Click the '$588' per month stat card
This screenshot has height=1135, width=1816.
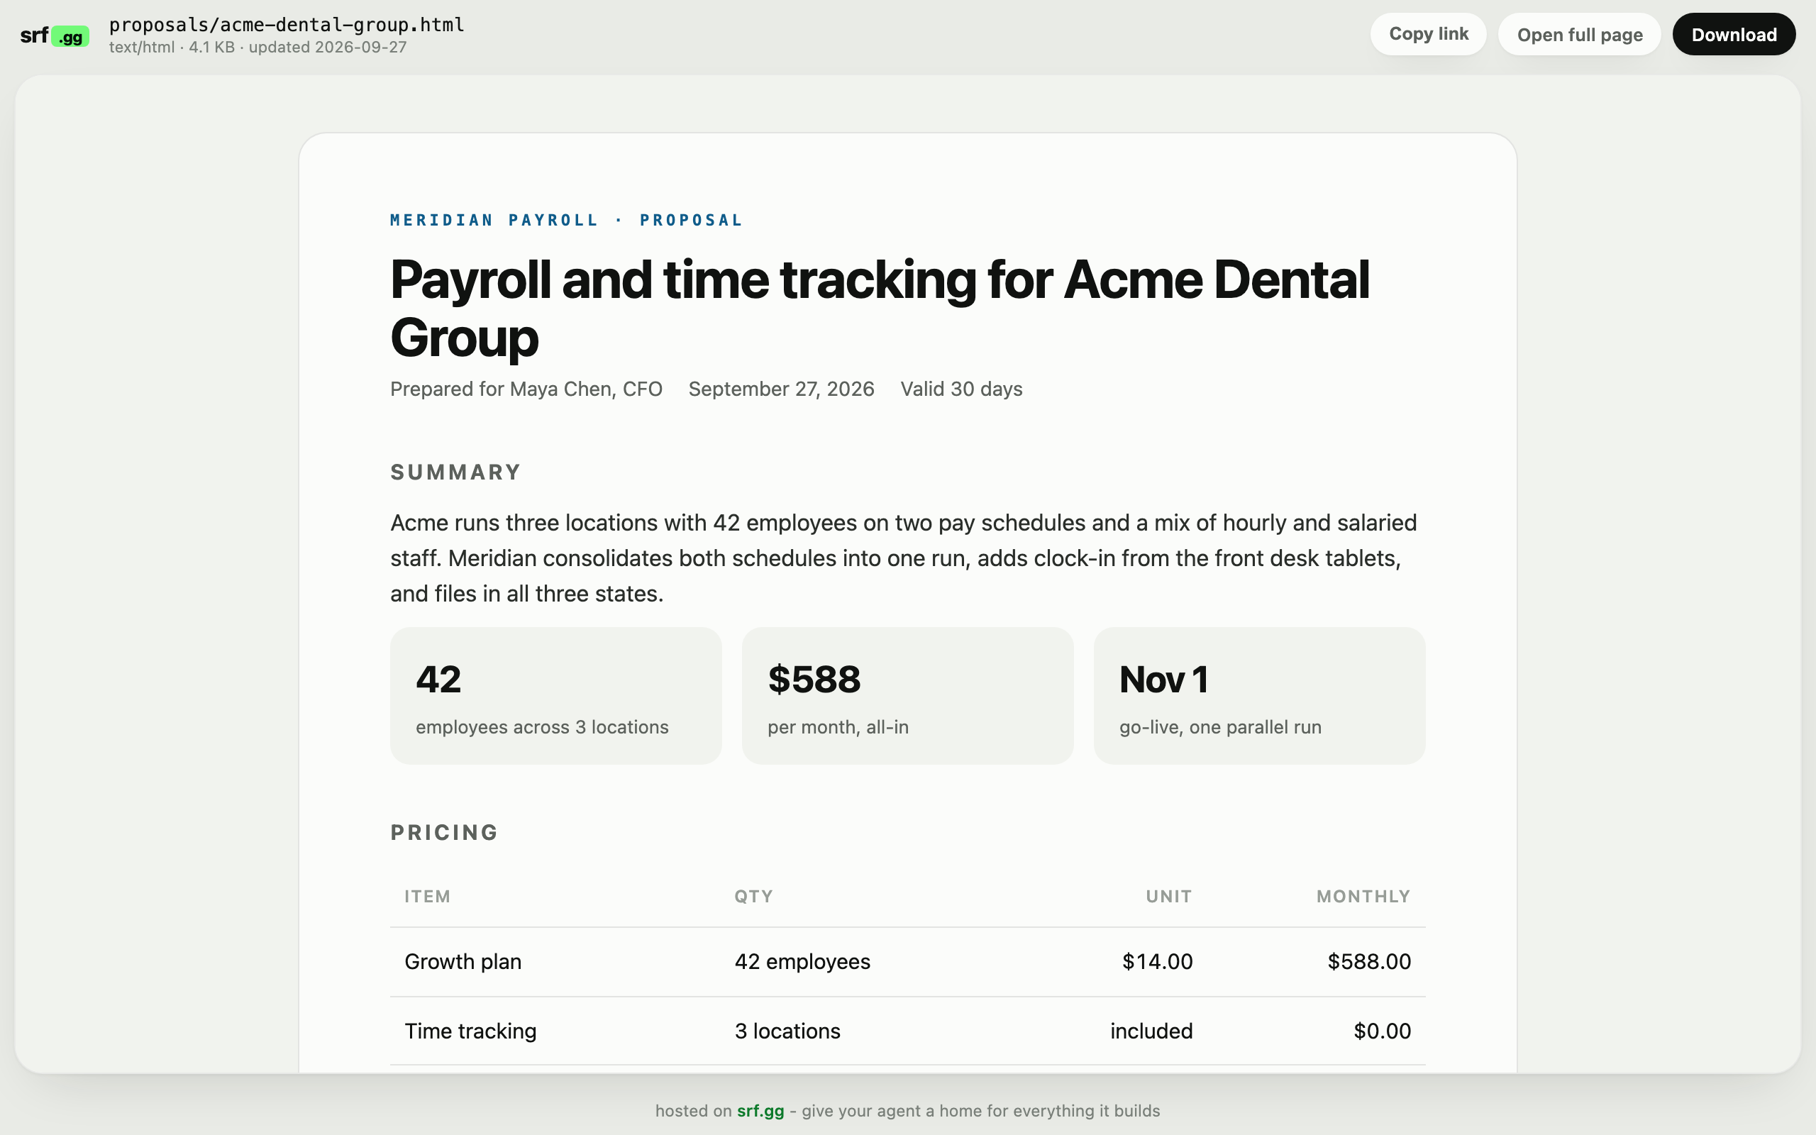pos(907,696)
